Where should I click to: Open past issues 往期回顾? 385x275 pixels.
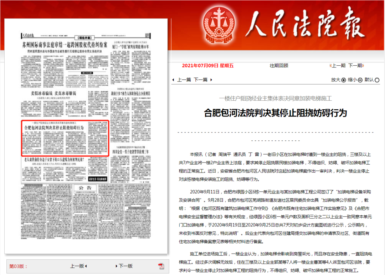(279, 65)
